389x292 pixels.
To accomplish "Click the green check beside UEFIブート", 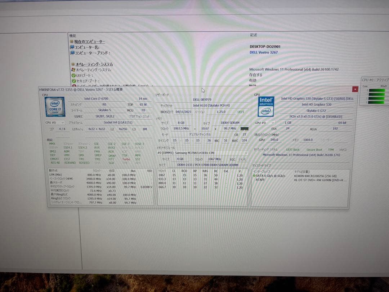I will pos(73,75).
